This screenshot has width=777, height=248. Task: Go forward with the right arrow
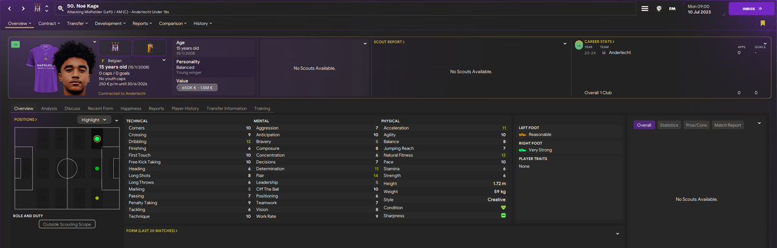pos(23,8)
